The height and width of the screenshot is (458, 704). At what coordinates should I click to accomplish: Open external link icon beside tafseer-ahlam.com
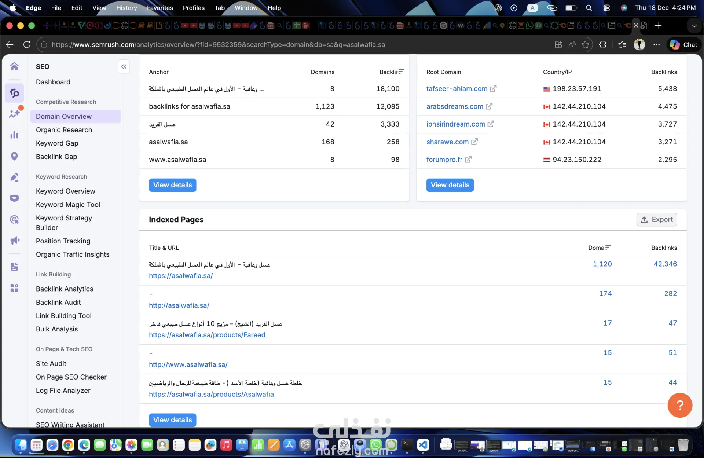coord(493,89)
